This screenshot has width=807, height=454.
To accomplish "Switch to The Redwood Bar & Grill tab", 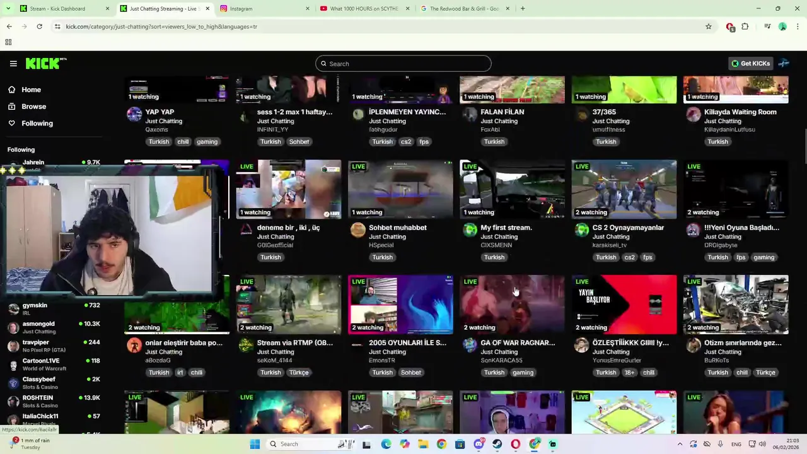I will [x=464, y=9].
